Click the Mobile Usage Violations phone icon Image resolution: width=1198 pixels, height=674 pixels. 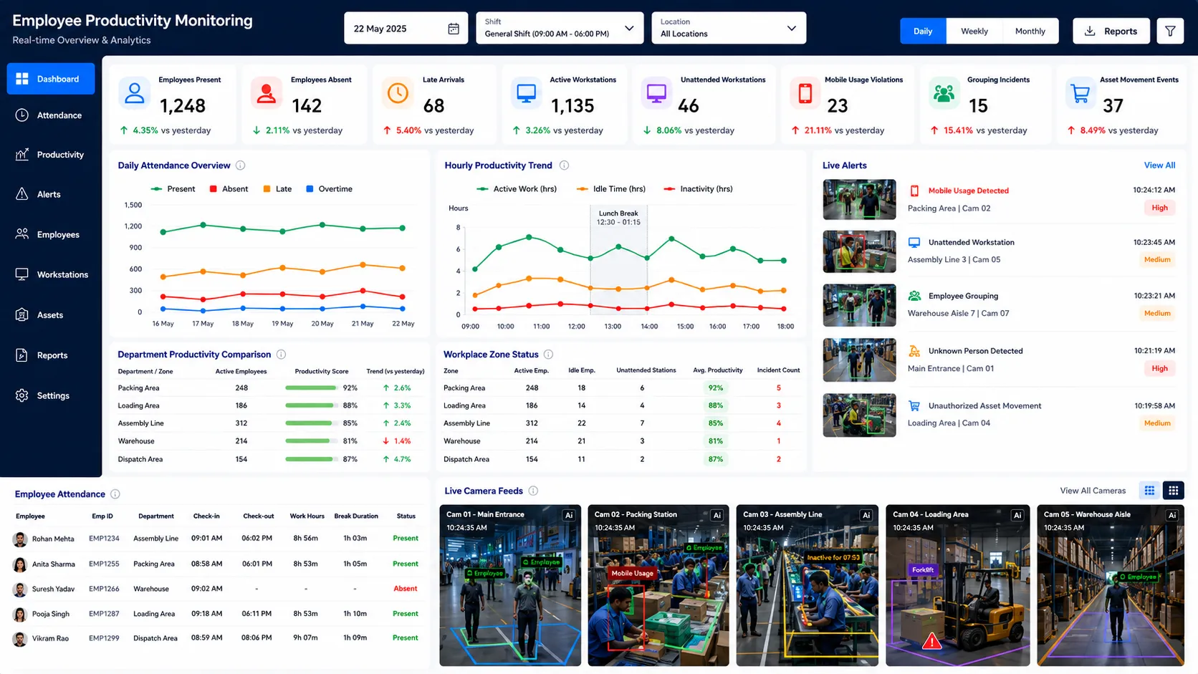[x=805, y=93]
